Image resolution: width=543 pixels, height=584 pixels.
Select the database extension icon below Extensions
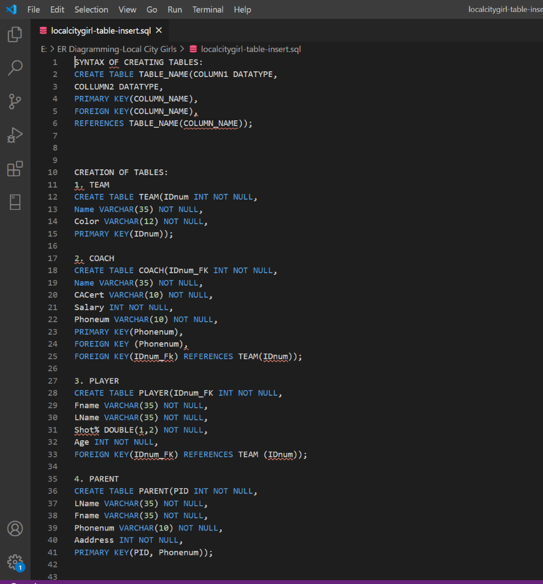click(x=15, y=202)
